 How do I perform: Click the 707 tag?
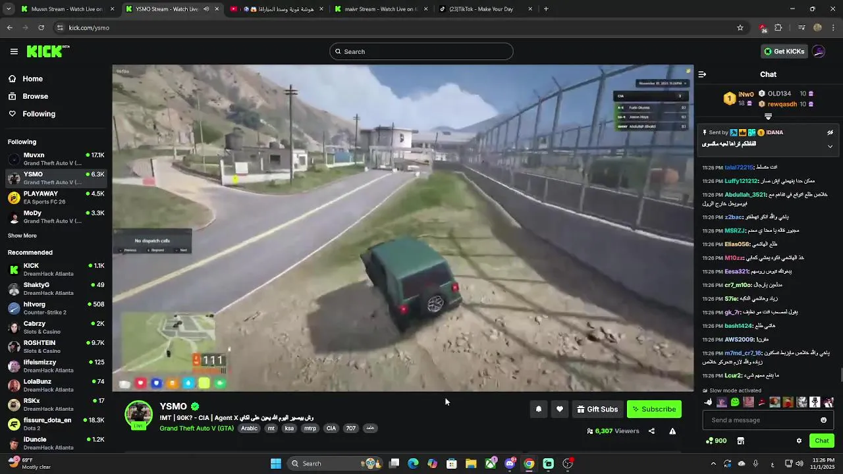coord(351,428)
